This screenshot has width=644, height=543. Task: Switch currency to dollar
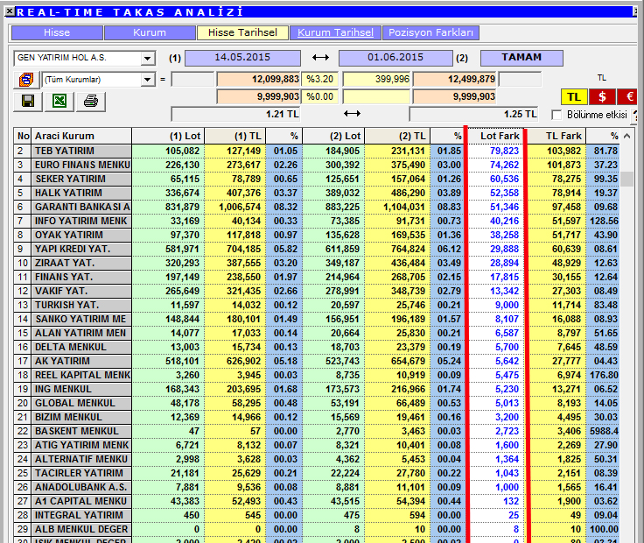602,97
